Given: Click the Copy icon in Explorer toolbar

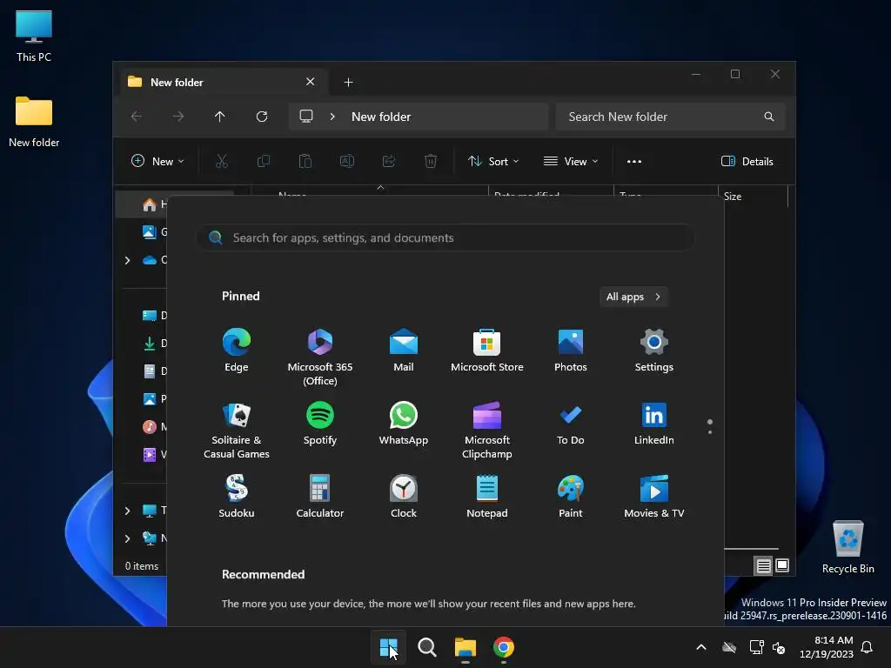Looking at the screenshot, I should coord(264,161).
